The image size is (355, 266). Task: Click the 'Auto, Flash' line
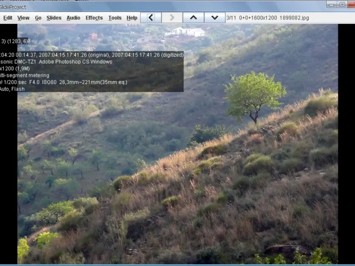(x=12, y=89)
